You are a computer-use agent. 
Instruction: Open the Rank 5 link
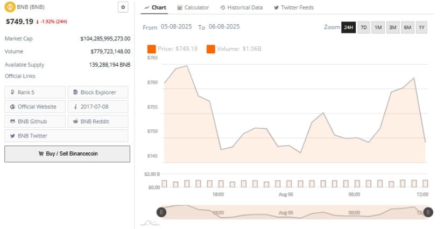click(x=35, y=92)
